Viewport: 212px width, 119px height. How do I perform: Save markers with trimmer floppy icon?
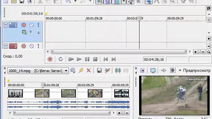99,70
